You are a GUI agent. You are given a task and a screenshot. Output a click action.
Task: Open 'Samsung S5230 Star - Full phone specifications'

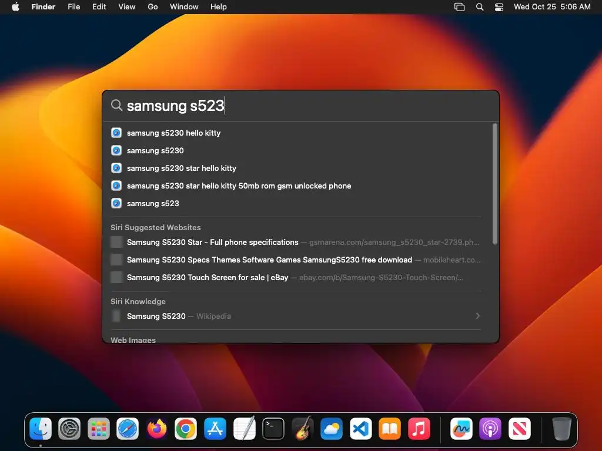tap(296, 242)
